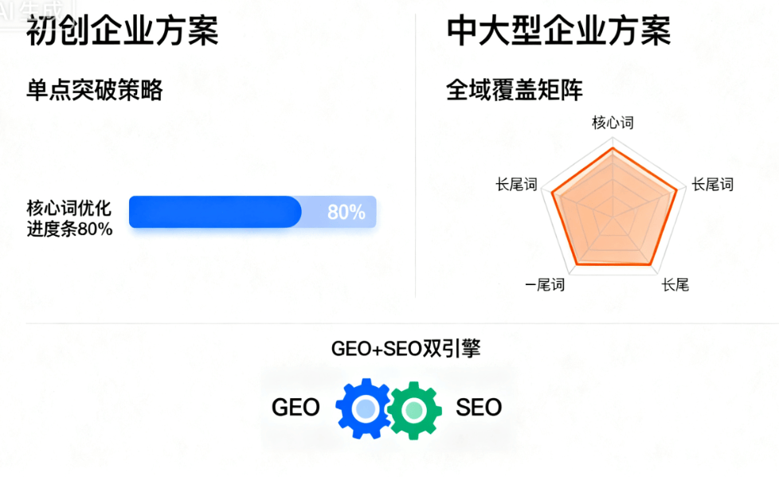Click the blue GEO gear icon

coord(366,409)
